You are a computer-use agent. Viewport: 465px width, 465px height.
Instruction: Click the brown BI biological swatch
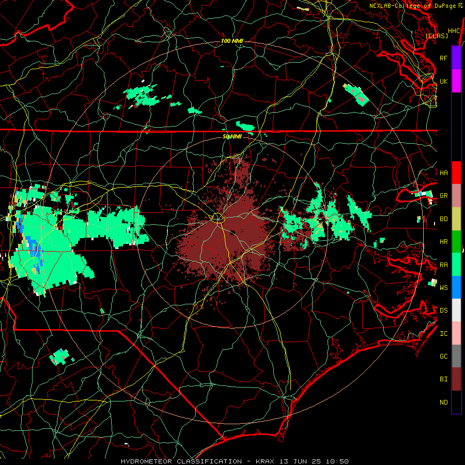pyautogui.click(x=456, y=379)
